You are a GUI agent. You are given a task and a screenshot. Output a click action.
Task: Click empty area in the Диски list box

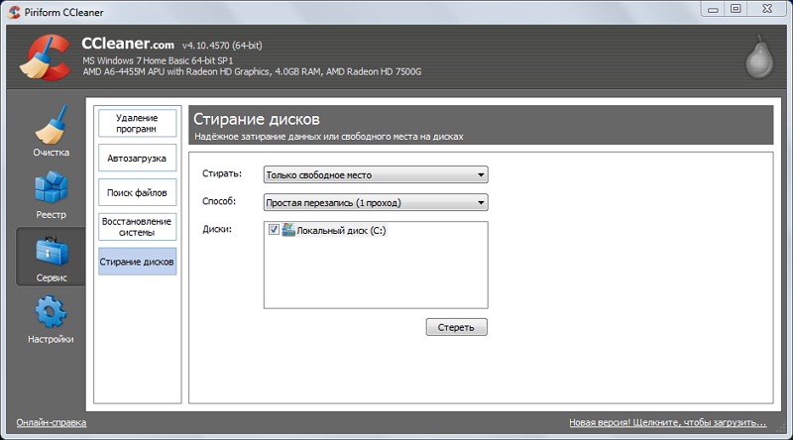[376, 277]
